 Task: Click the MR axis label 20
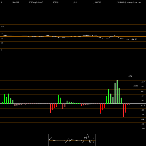click(x=142, y=101)
